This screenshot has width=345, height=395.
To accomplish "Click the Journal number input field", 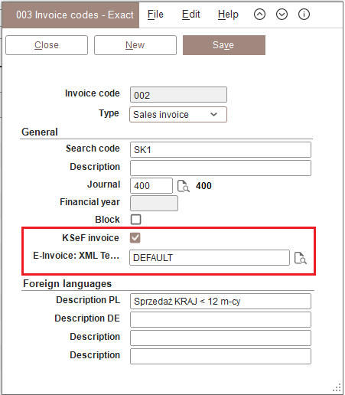I will click(151, 186).
